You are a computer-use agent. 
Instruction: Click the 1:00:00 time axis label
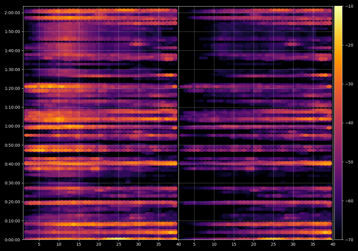12,126
